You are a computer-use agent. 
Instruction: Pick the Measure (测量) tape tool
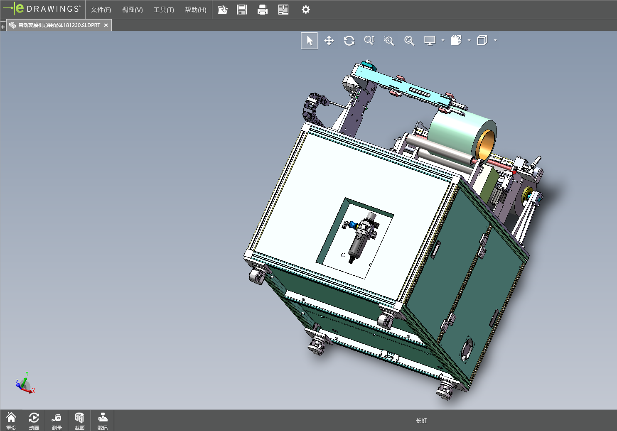pos(57,420)
